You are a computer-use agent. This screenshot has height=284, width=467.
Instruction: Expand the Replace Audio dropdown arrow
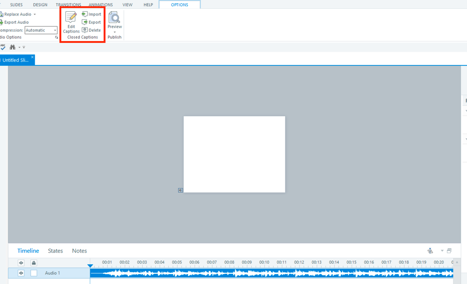pos(35,14)
